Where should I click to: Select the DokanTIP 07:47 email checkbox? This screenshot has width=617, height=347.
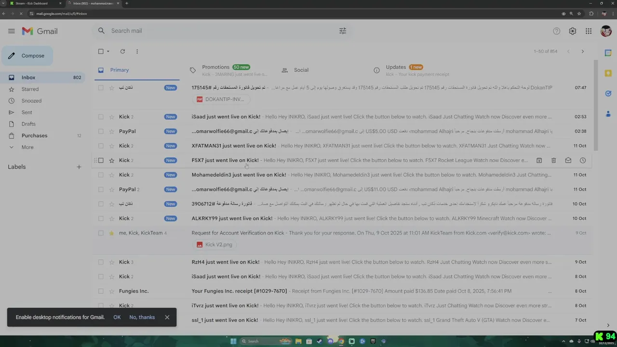[x=101, y=88]
